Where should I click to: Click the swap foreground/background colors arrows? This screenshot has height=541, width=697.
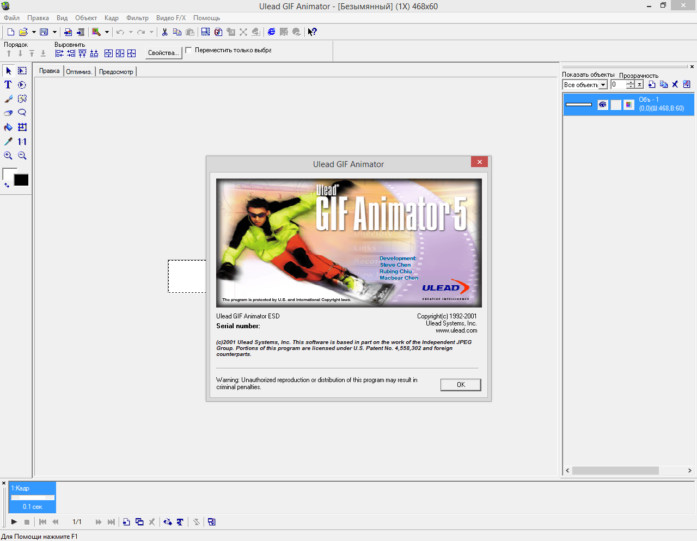(7, 186)
